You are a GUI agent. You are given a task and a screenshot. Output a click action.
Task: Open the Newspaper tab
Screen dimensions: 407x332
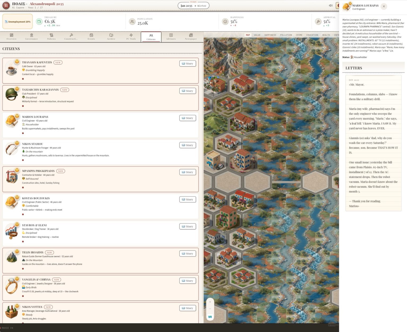pyautogui.click(x=191, y=37)
